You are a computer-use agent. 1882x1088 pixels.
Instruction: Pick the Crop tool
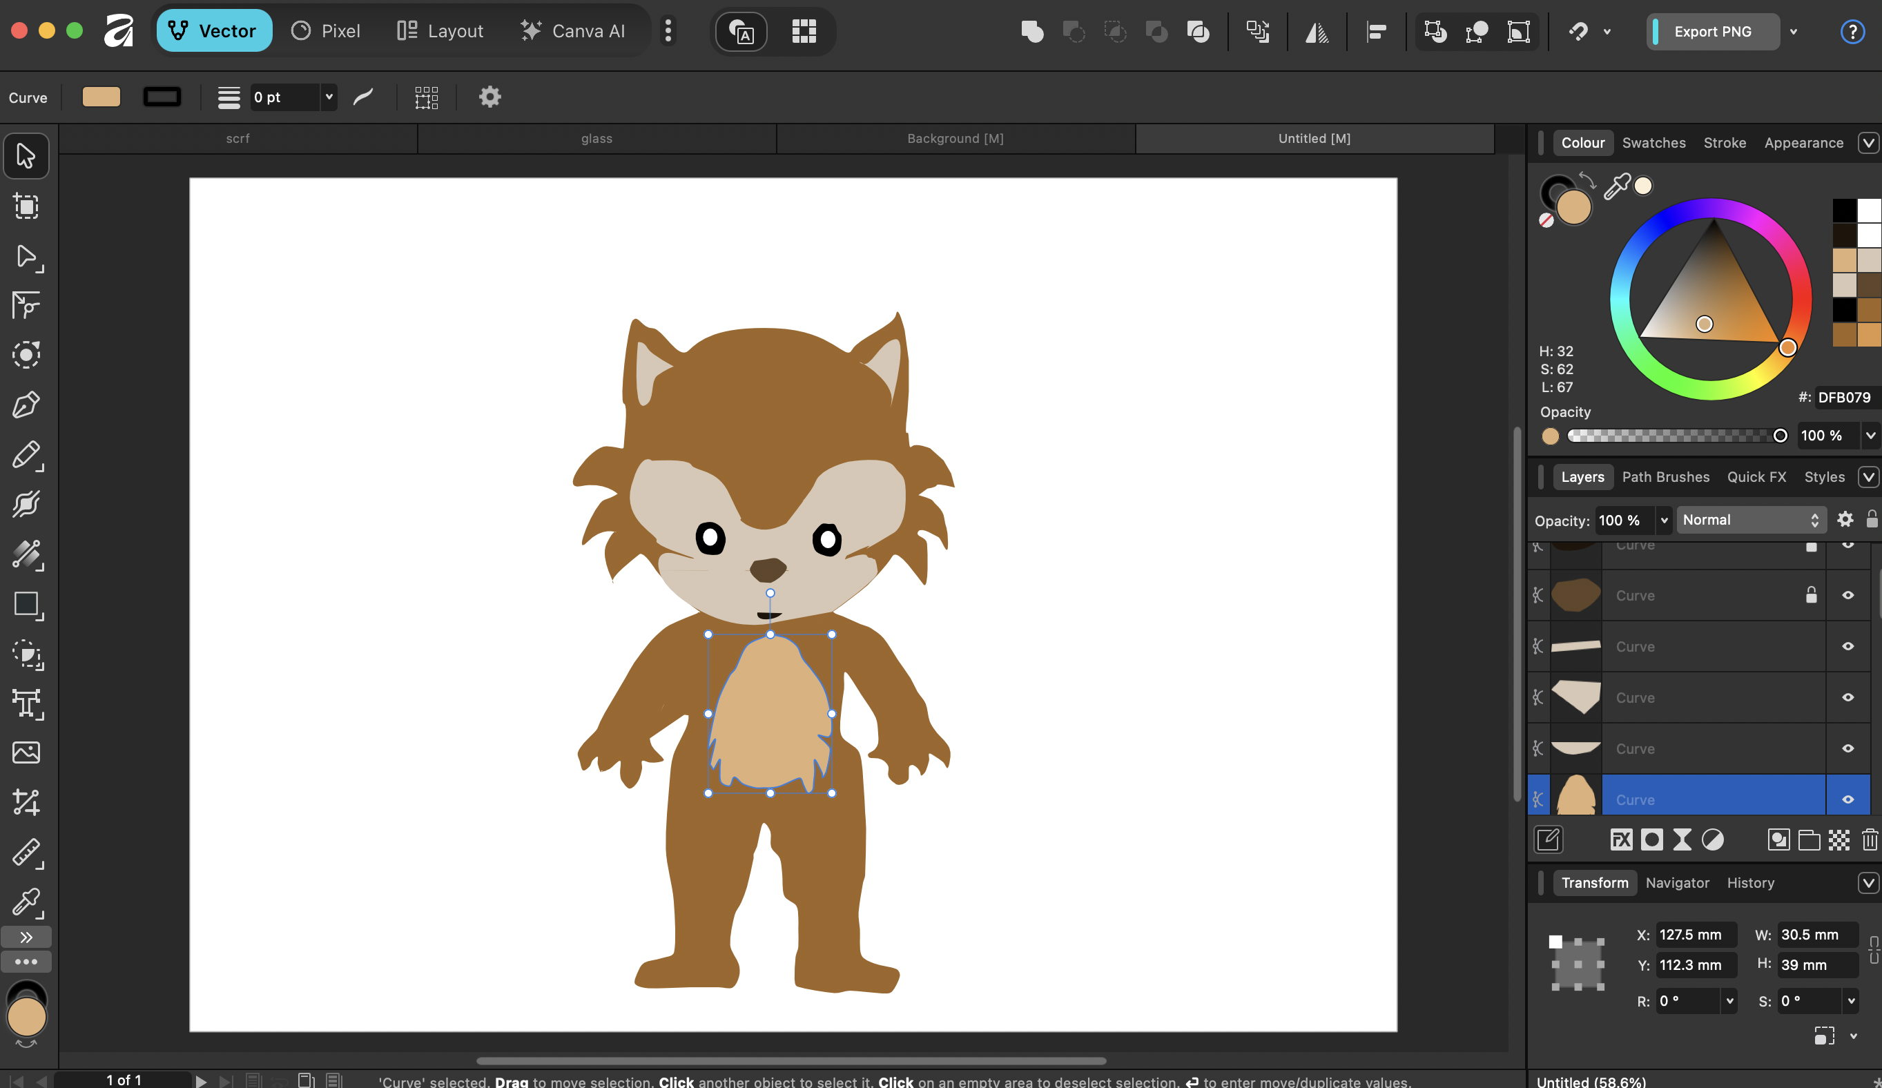[26, 803]
